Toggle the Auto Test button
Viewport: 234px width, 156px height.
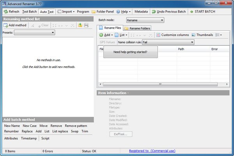click(47, 12)
